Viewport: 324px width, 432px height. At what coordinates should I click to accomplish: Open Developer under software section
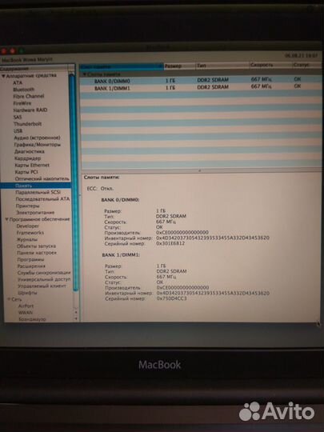click(28, 226)
